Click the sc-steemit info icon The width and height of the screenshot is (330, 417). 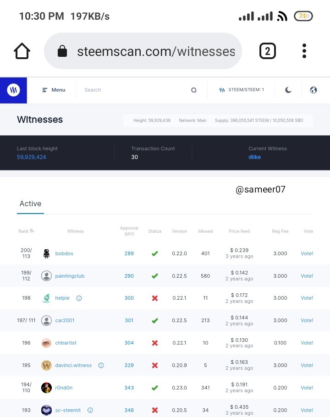tap(90, 410)
